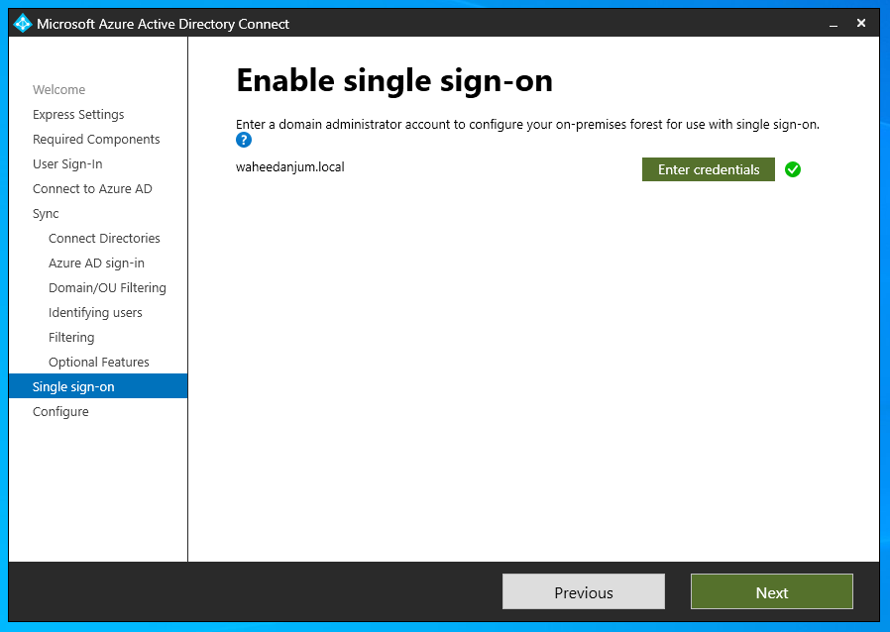Viewport: 890px width, 632px height.
Task: Select Connect to Azure AD step
Action: point(92,189)
